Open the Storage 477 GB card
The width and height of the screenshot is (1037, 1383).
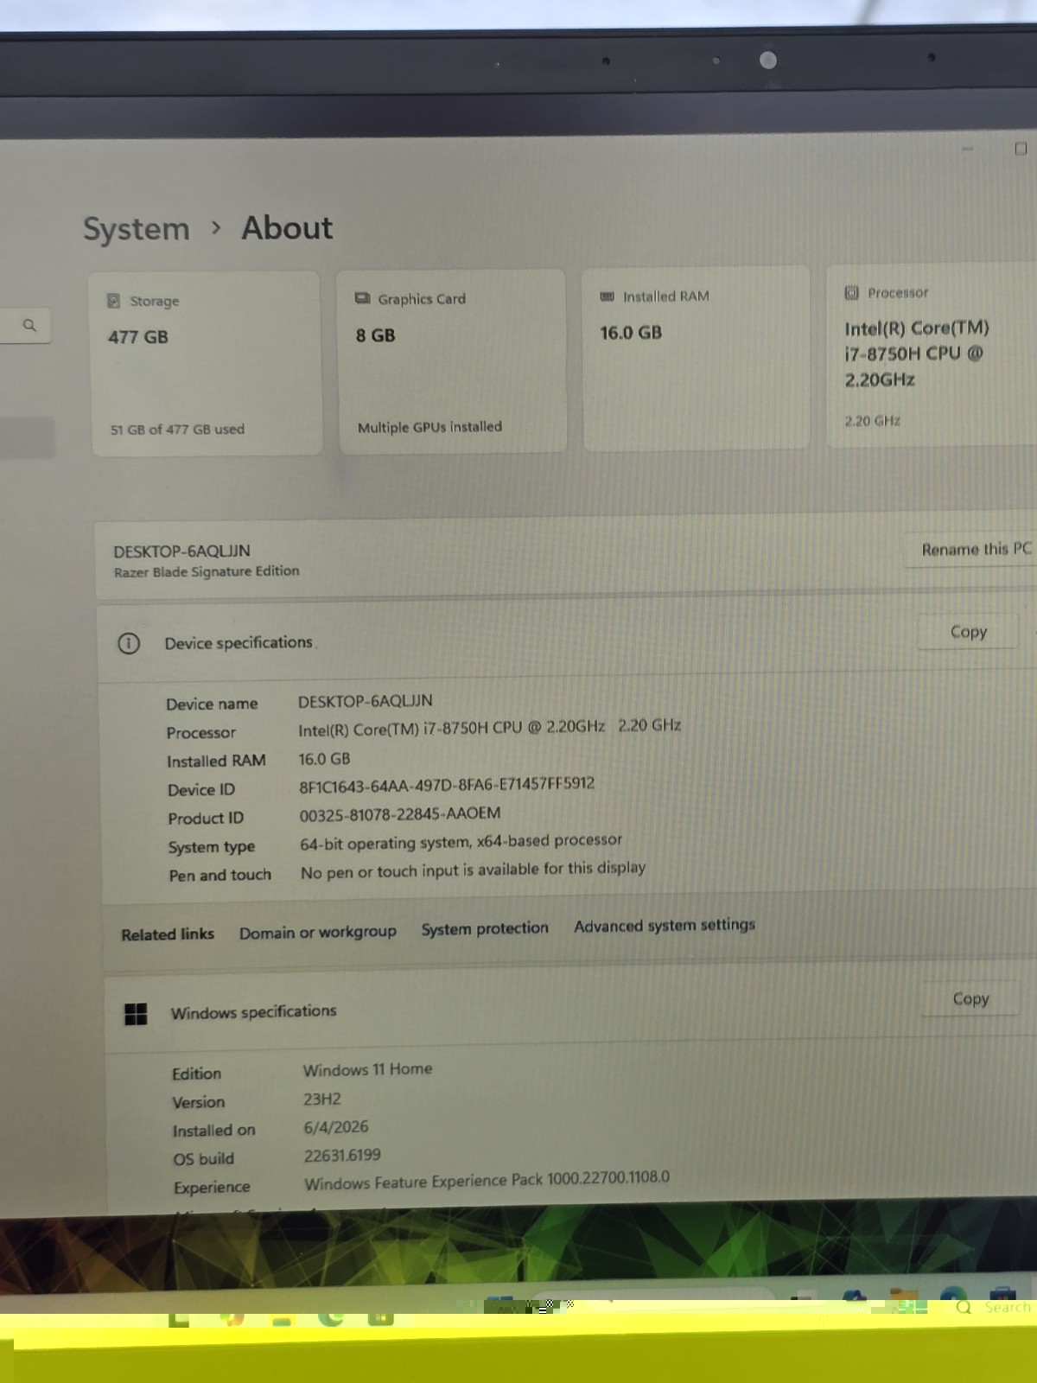click(x=207, y=363)
